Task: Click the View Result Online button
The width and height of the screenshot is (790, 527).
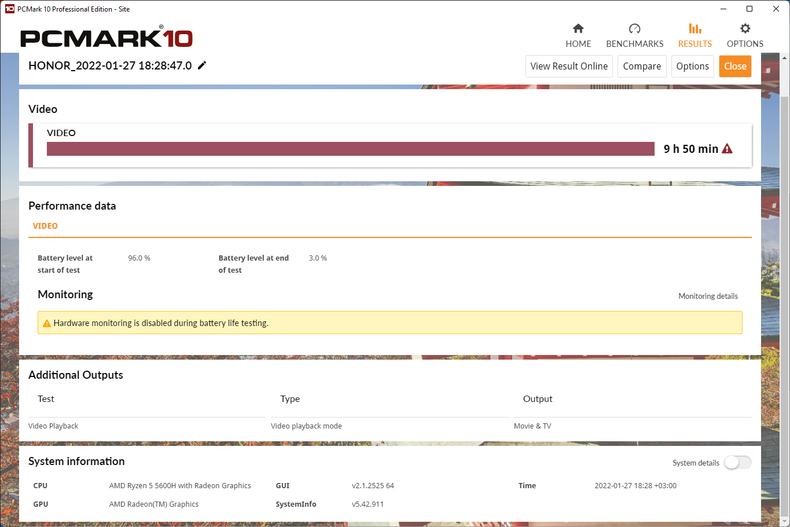Action: click(x=569, y=66)
